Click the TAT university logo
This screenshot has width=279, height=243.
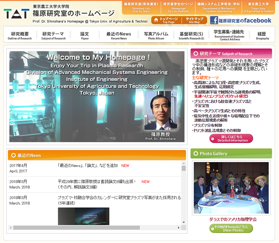point(16,14)
